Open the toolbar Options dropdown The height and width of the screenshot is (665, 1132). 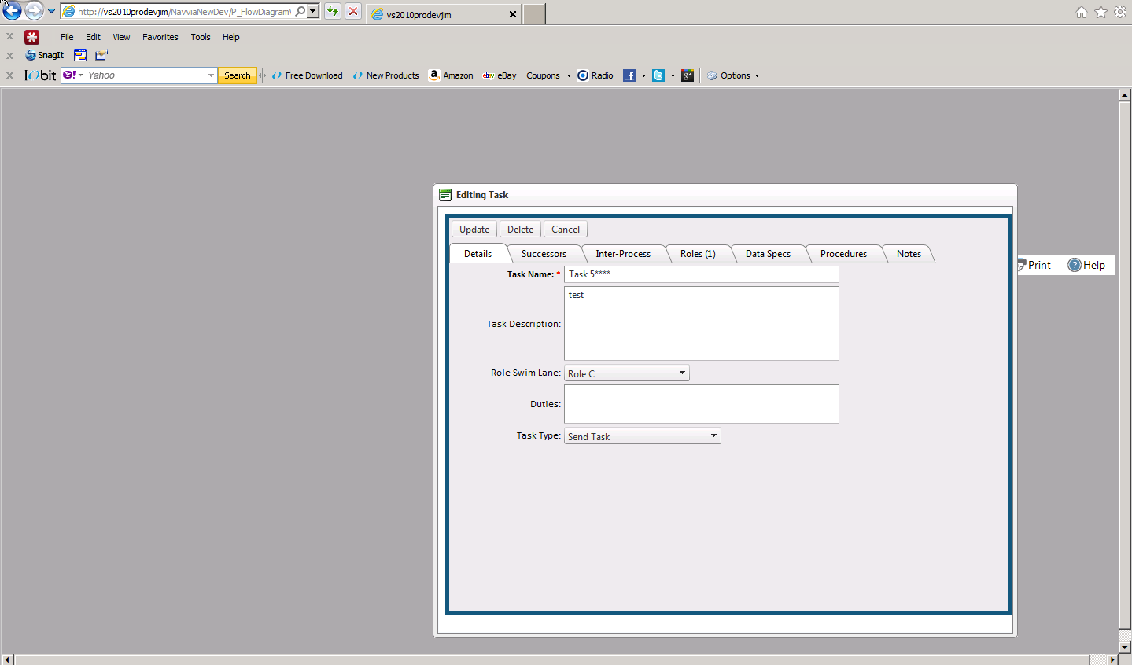point(734,75)
